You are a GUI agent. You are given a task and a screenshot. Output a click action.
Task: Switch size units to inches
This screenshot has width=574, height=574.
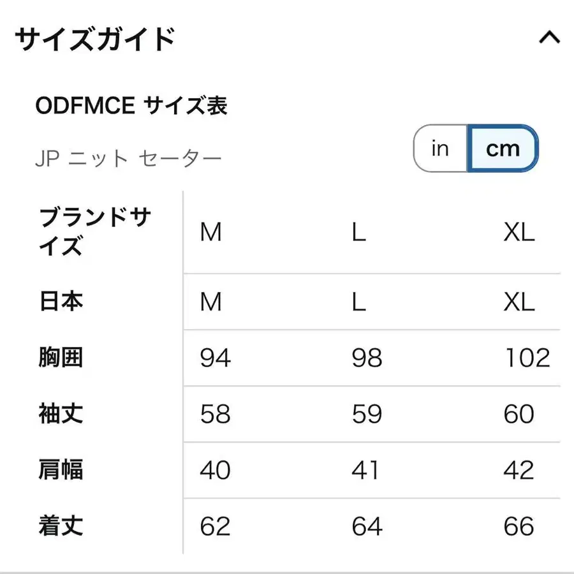pyautogui.click(x=439, y=149)
